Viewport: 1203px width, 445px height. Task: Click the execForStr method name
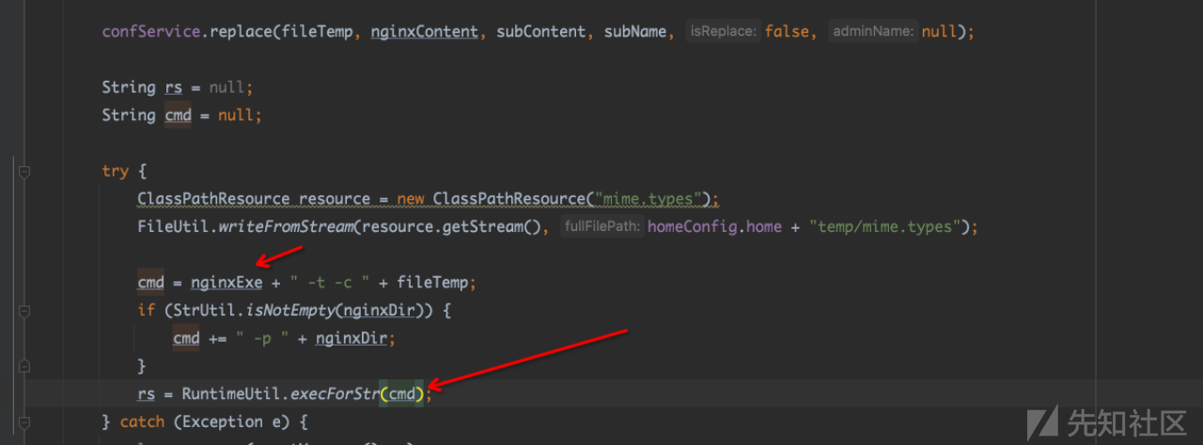tap(335, 393)
